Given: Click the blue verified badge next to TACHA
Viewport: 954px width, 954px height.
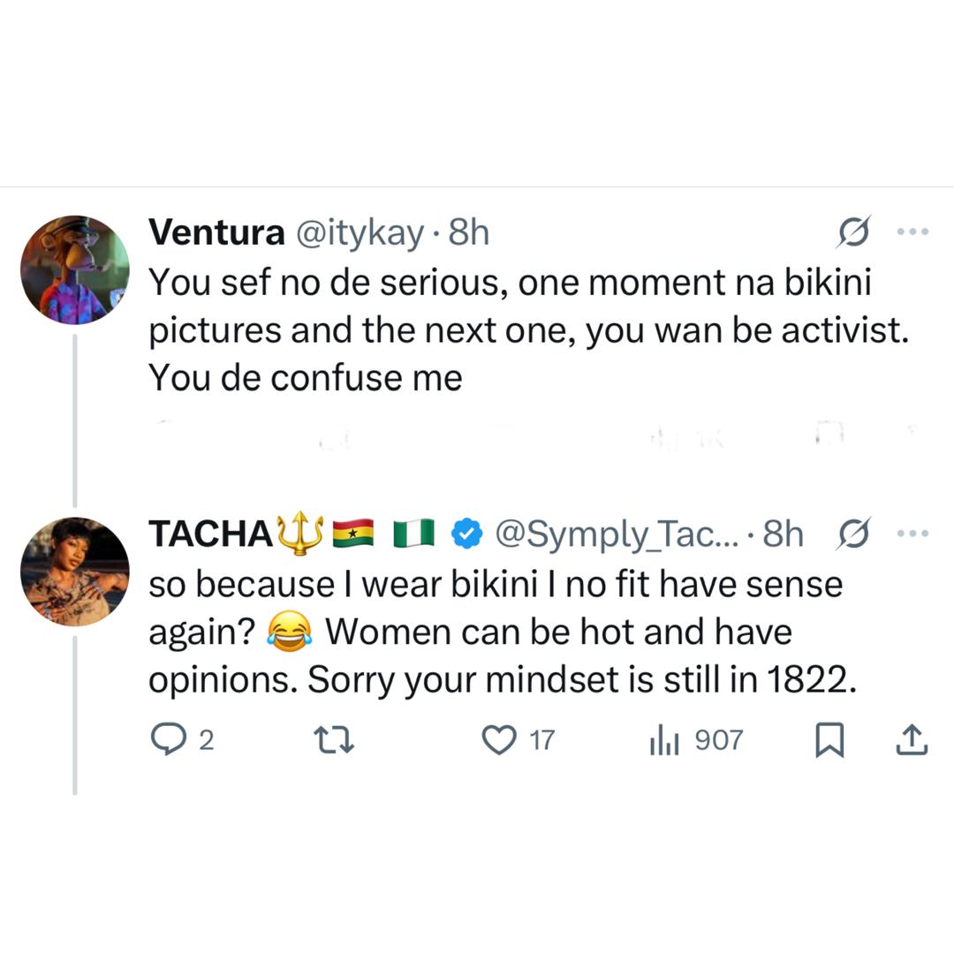Looking at the screenshot, I should (x=466, y=534).
